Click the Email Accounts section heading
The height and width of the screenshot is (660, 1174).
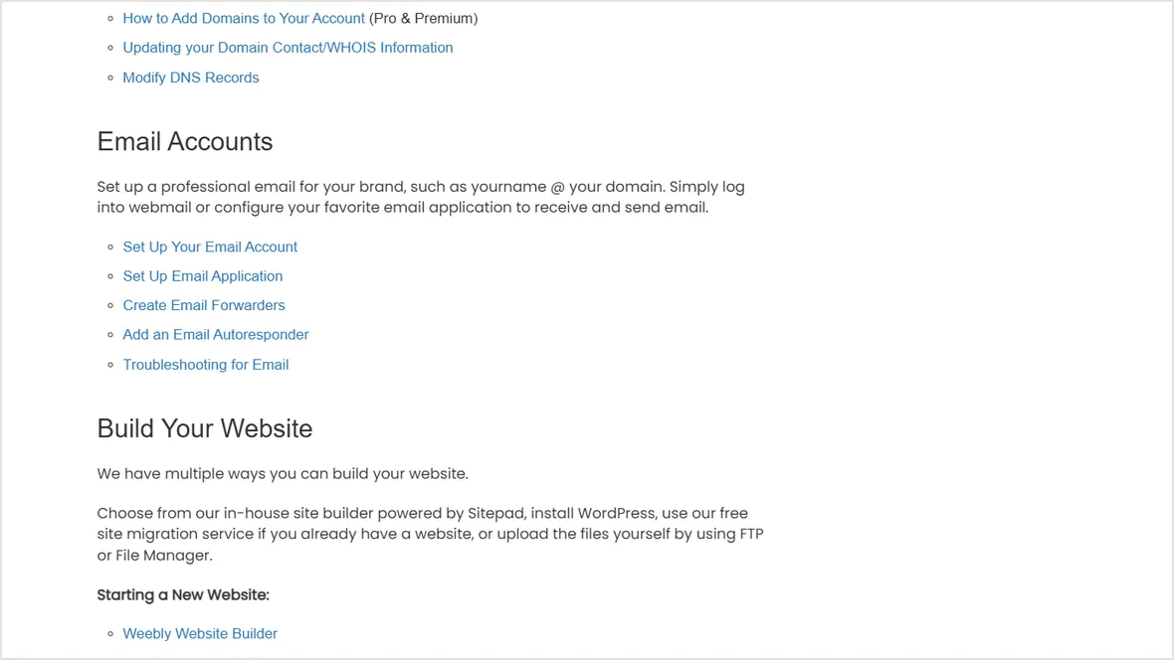point(185,141)
